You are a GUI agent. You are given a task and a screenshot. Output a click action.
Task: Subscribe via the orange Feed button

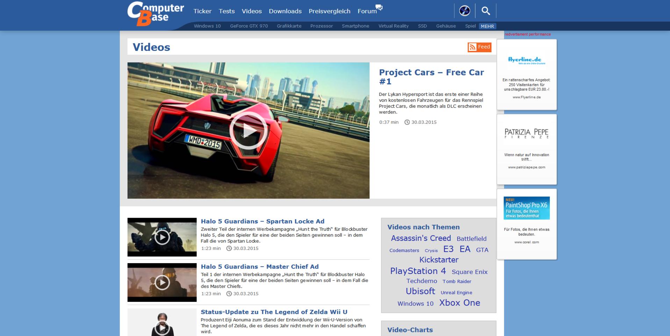pyautogui.click(x=480, y=47)
